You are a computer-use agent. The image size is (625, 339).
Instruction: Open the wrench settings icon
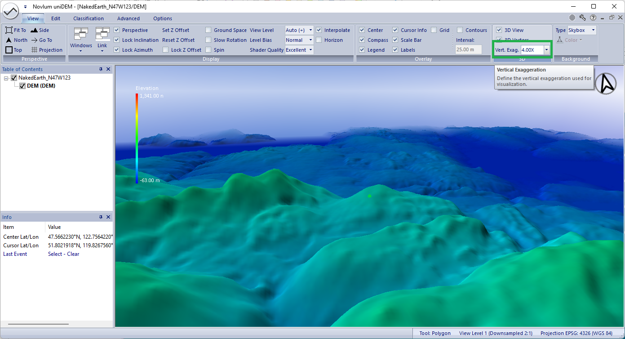click(583, 18)
